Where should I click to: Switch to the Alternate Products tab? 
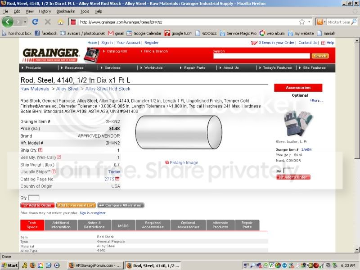click(x=220, y=225)
